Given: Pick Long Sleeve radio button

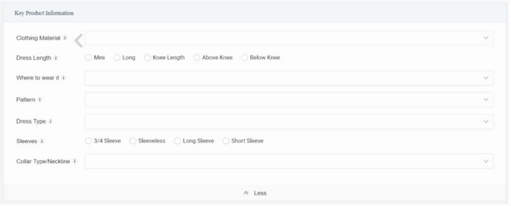Looking at the screenshot, I should (178, 141).
